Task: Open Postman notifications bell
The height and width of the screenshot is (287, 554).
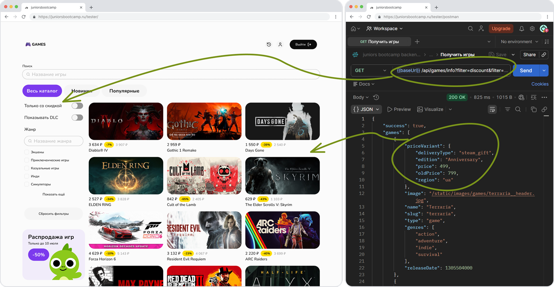Action: [522, 29]
